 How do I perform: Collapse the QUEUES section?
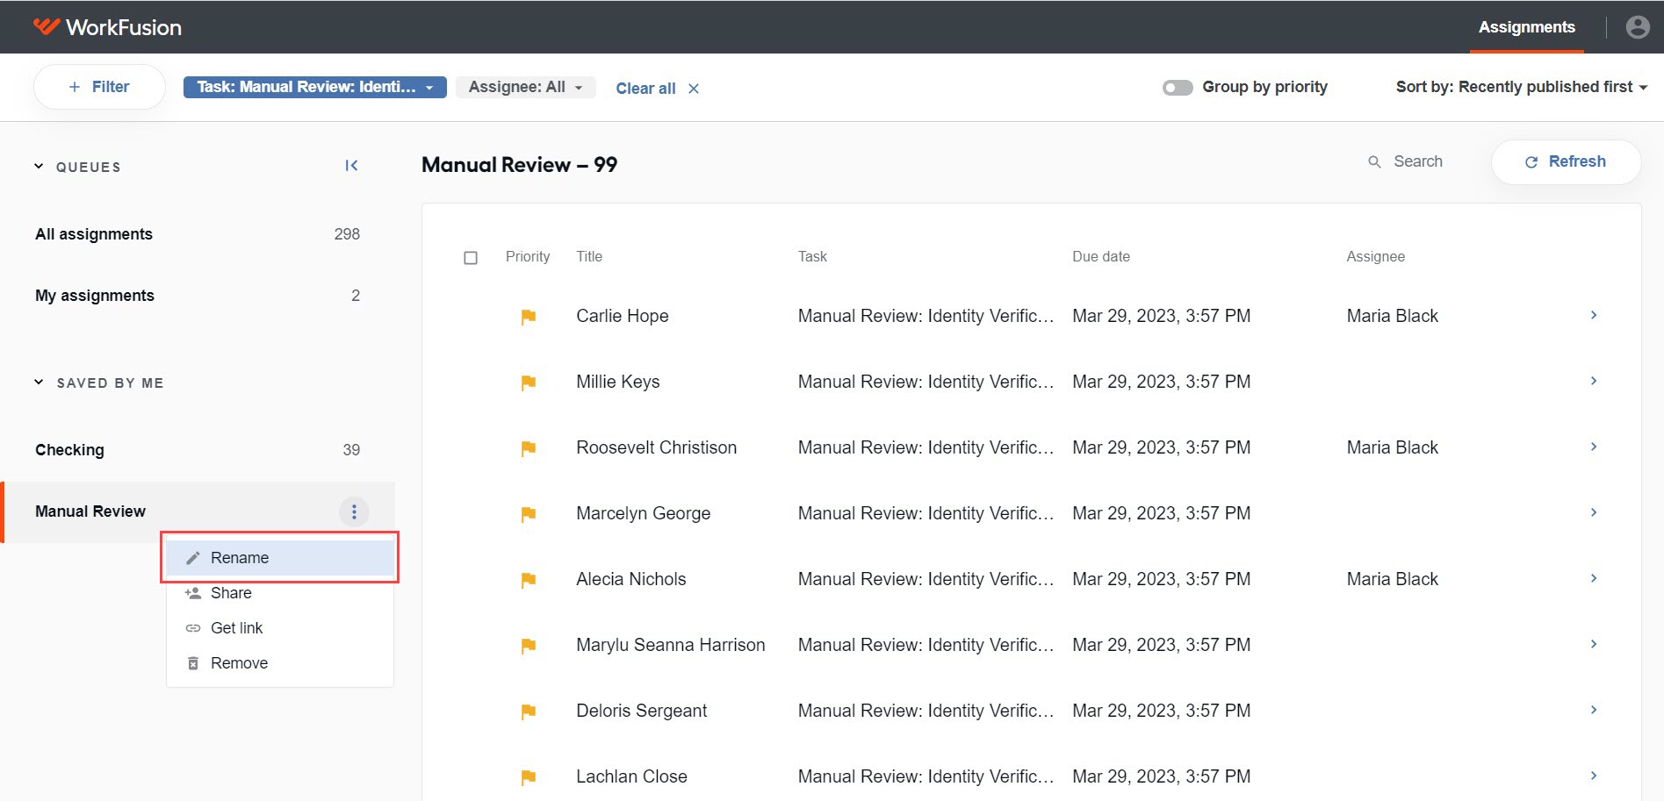coord(39,166)
